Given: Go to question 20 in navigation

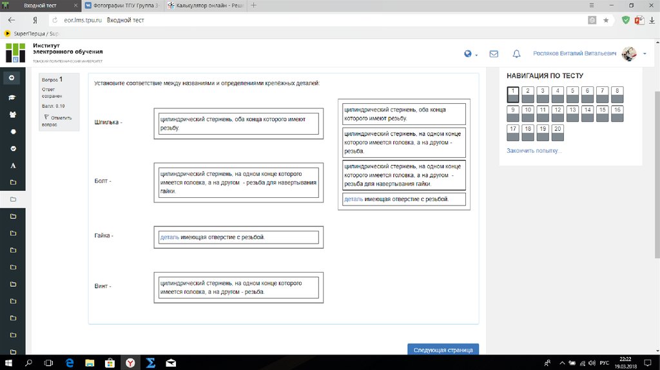Looking at the screenshot, I should (558, 133).
